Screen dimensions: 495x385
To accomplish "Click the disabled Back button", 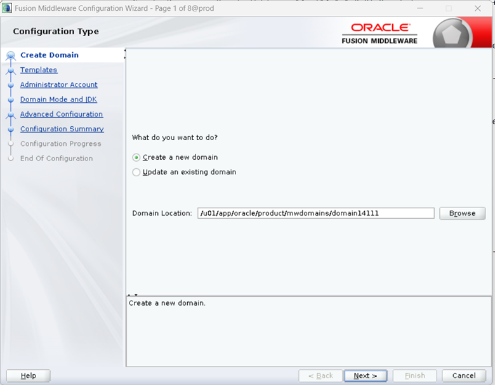I will [x=320, y=375].
